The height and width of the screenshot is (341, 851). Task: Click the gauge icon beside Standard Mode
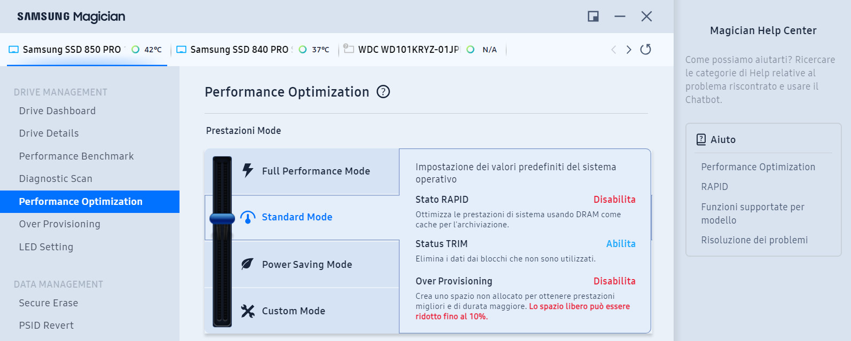coord(247,217)
